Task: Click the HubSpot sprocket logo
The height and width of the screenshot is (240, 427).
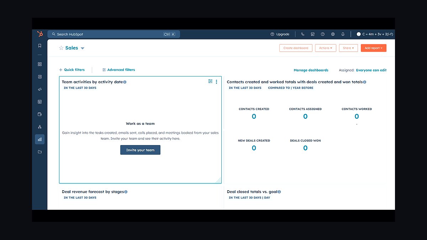Action: [x=40, y=34]
